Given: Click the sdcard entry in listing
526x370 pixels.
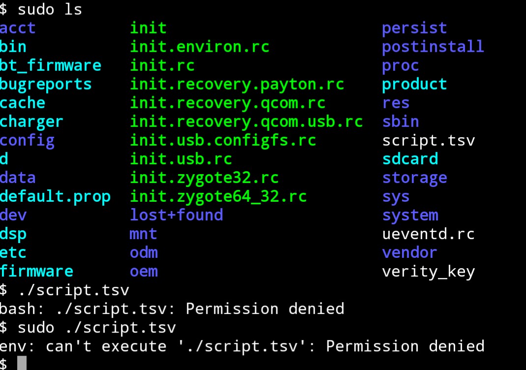Looking at the screenshot, I should 410,159.
